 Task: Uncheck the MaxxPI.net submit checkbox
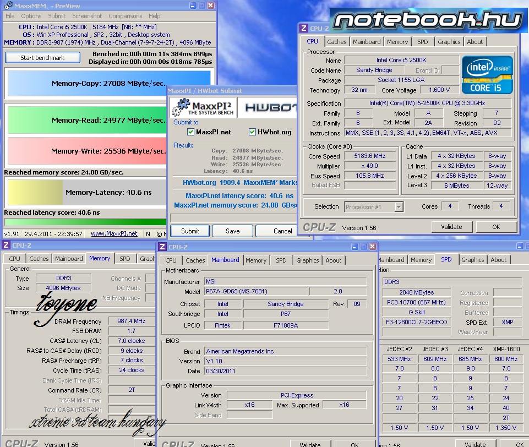click(190, 132)
